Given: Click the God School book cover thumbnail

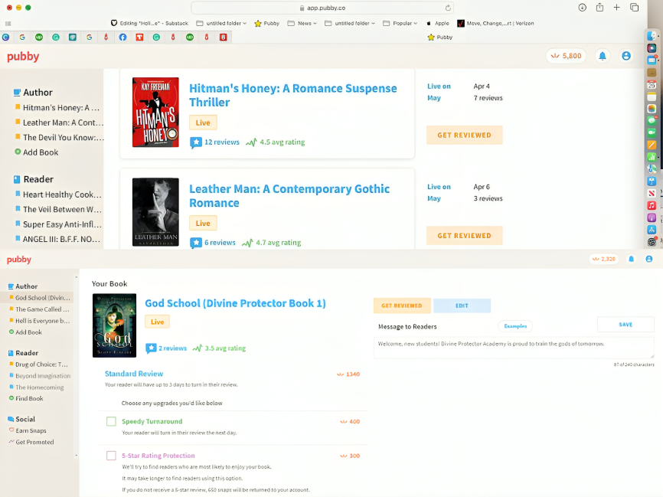Looking at the screenshot, I should (x=114, y=325).
